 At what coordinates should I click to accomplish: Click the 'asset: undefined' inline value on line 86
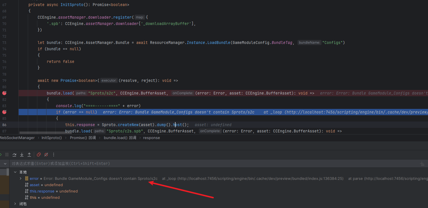tap(213, 125)
